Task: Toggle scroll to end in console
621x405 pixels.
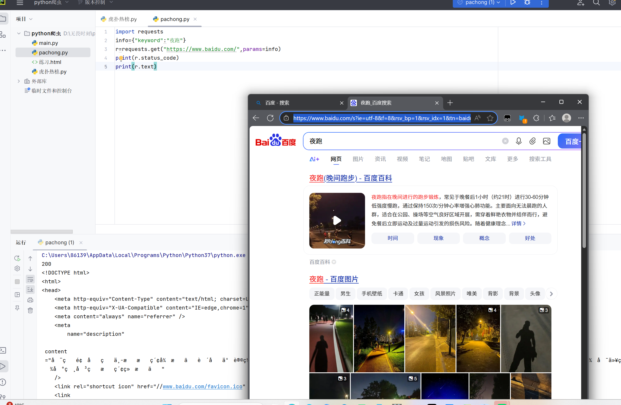Action: click(x=30, y=290)
